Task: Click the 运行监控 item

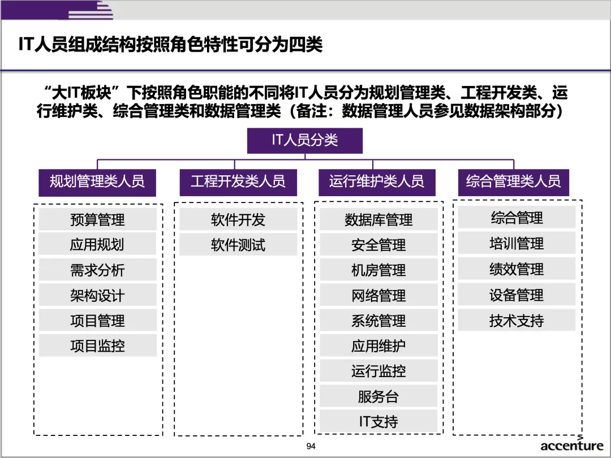Action: [x=378, y=371]
